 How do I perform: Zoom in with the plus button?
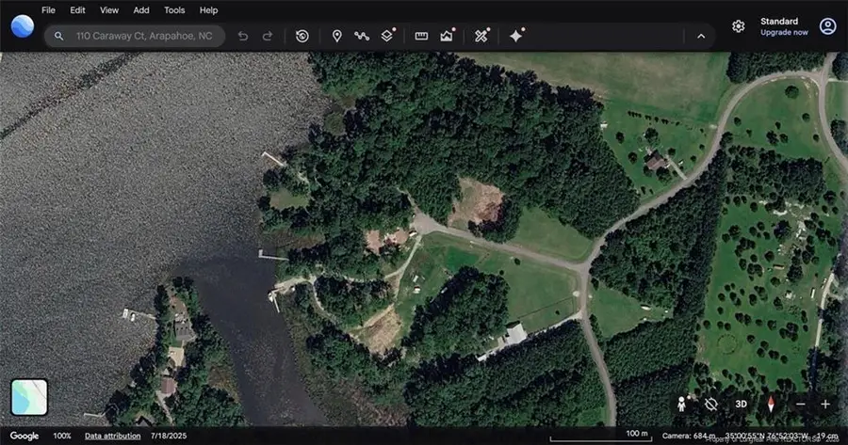click(825, 404)
